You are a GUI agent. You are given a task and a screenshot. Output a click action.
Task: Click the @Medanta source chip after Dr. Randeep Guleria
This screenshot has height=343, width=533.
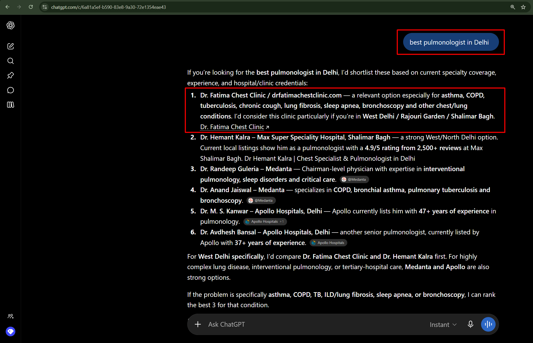point(354,179)
